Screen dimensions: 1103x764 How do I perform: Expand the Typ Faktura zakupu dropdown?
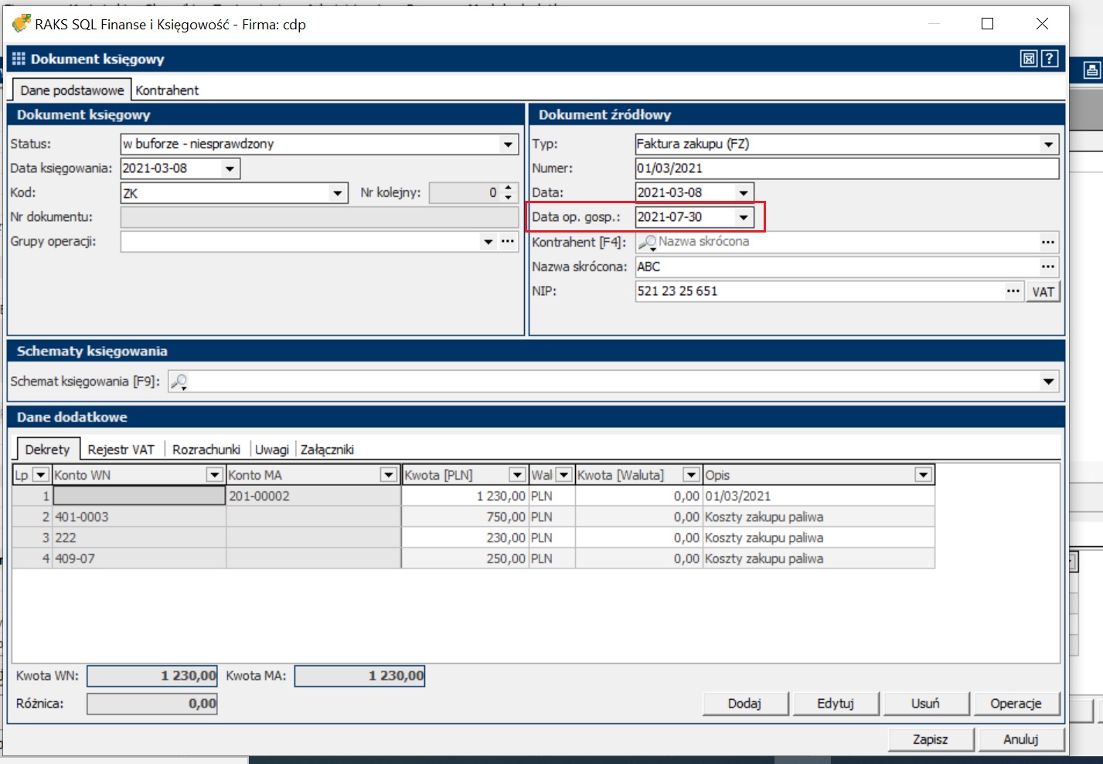1048,144
